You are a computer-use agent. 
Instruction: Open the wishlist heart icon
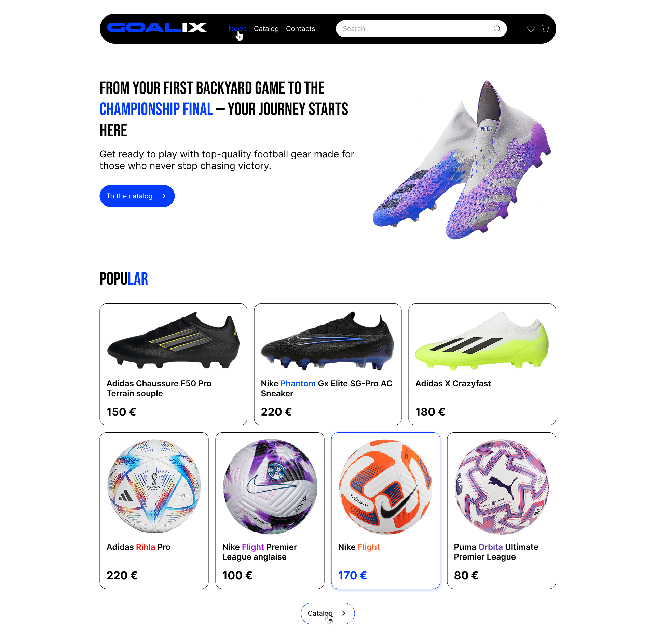click(531, 29)
